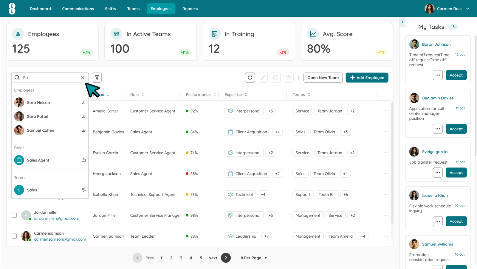The image size is (477, 269).
Task: Go to next page with the dark arrow
Action: point(226,258)
